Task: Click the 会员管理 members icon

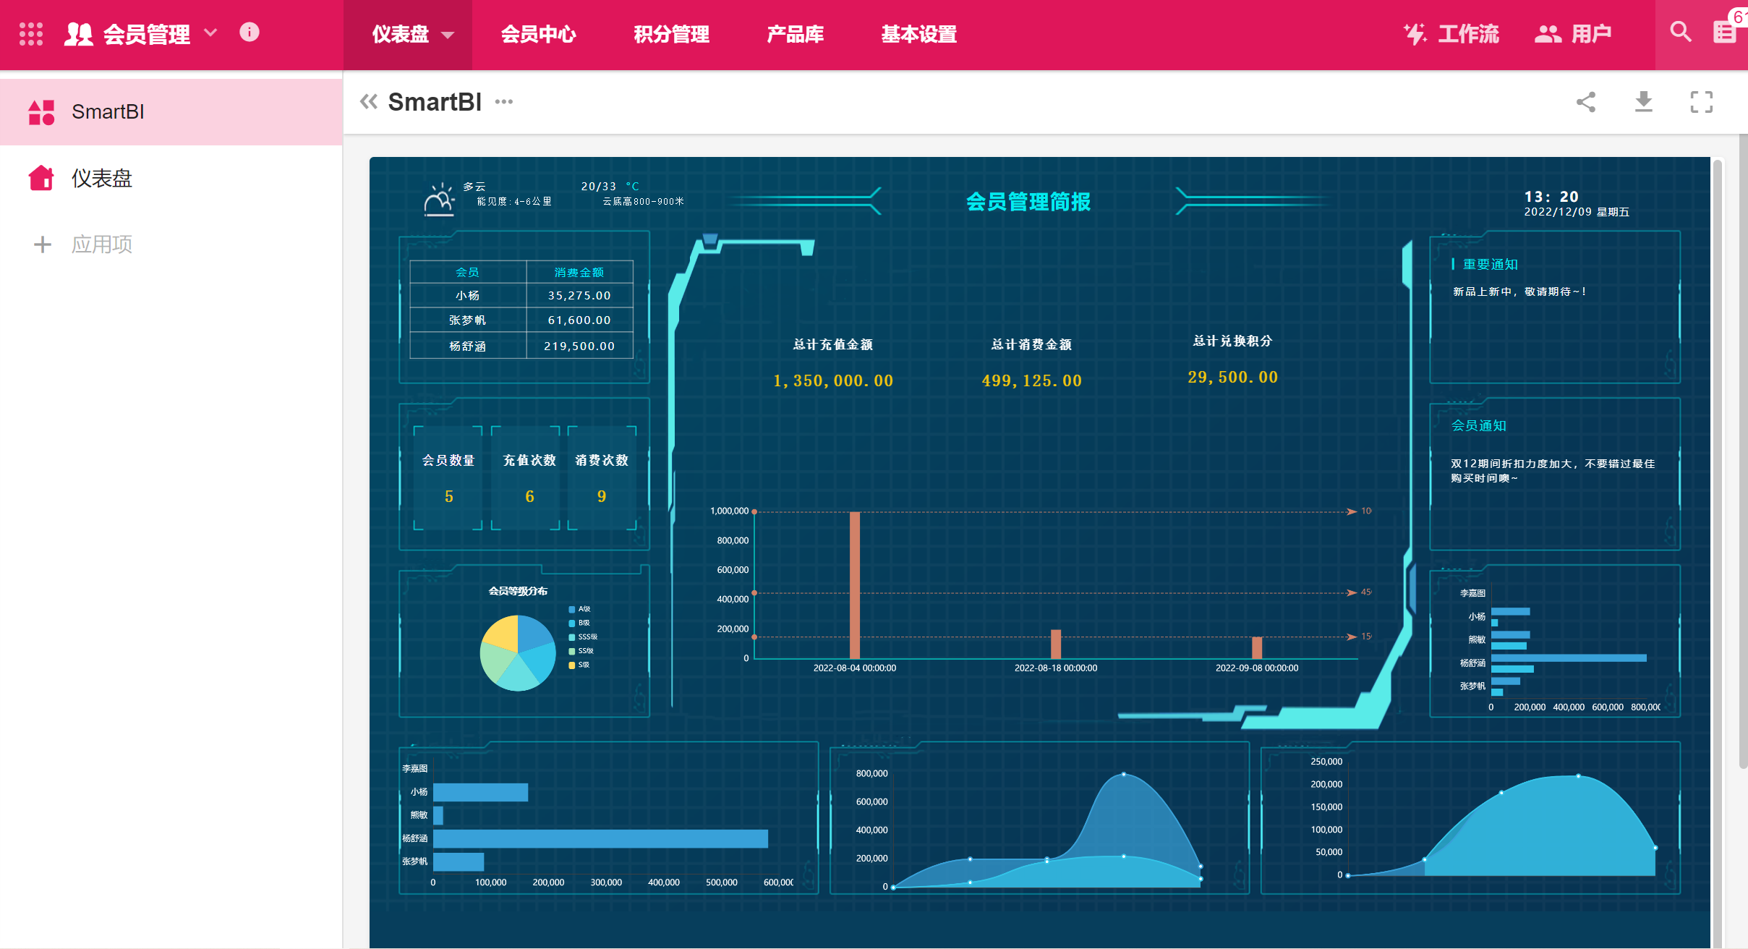Action: coord(79,34)
